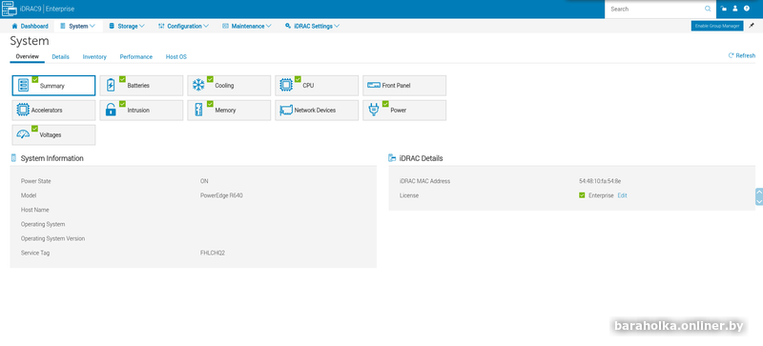The height and width of the screenshot is (346, 763).
Task: Click the Enable Group Manager button
Action: pos(717,26)
